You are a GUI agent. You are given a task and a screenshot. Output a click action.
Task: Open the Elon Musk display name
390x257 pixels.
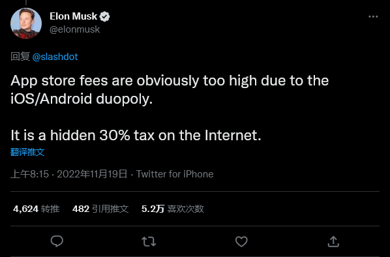[74, 16]
